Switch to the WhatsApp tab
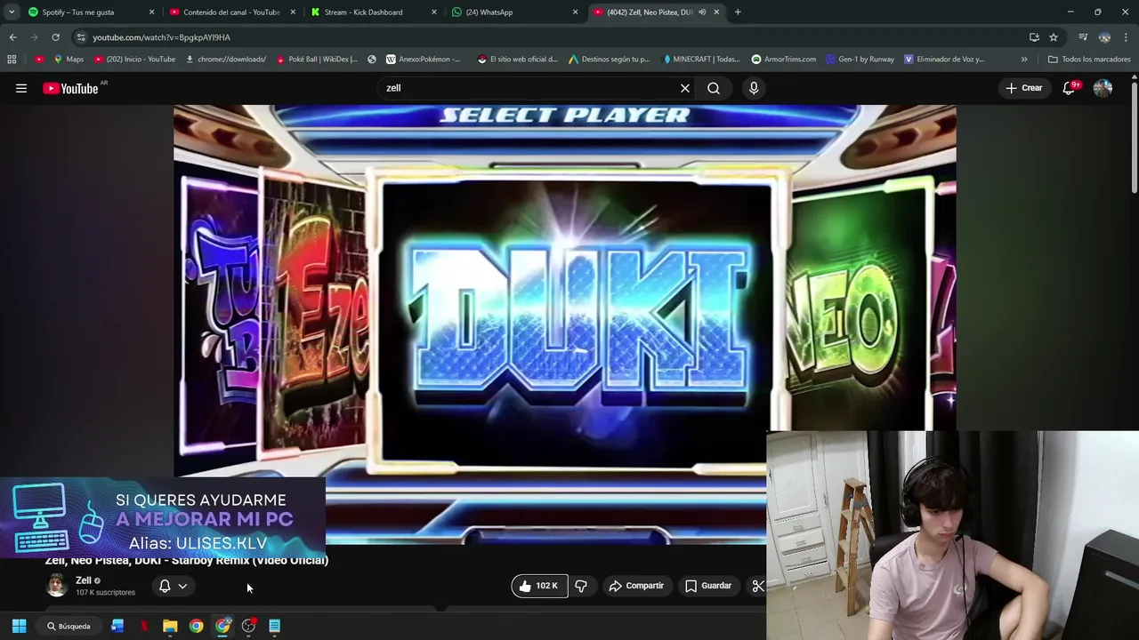This screenshot has width=1139, height=640. point(513,12)
